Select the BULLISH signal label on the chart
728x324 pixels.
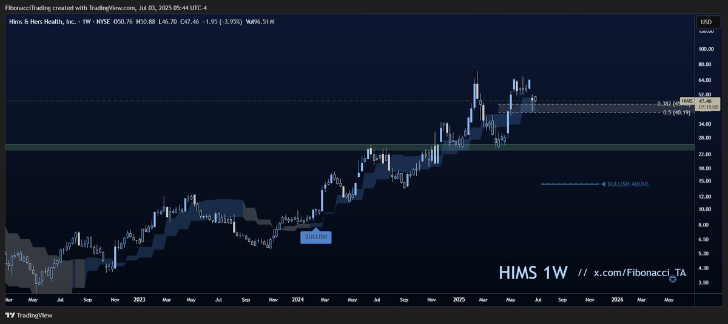tap(316, 237)
